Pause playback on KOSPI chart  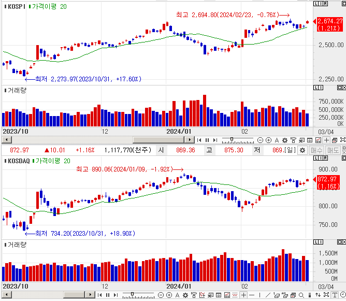207,140
